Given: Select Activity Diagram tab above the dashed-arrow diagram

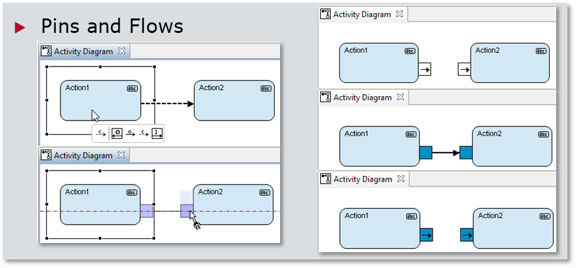Looking at the screenshot, I should [83, 51].
